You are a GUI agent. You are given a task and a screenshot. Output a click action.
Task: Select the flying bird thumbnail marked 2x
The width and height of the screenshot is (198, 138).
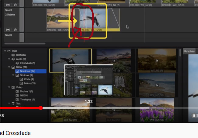[70, 60]
